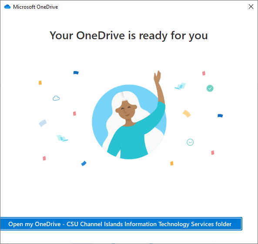Close the Microsoft OneDrive setup window
The image size is (258, 244).
point(251,7)
